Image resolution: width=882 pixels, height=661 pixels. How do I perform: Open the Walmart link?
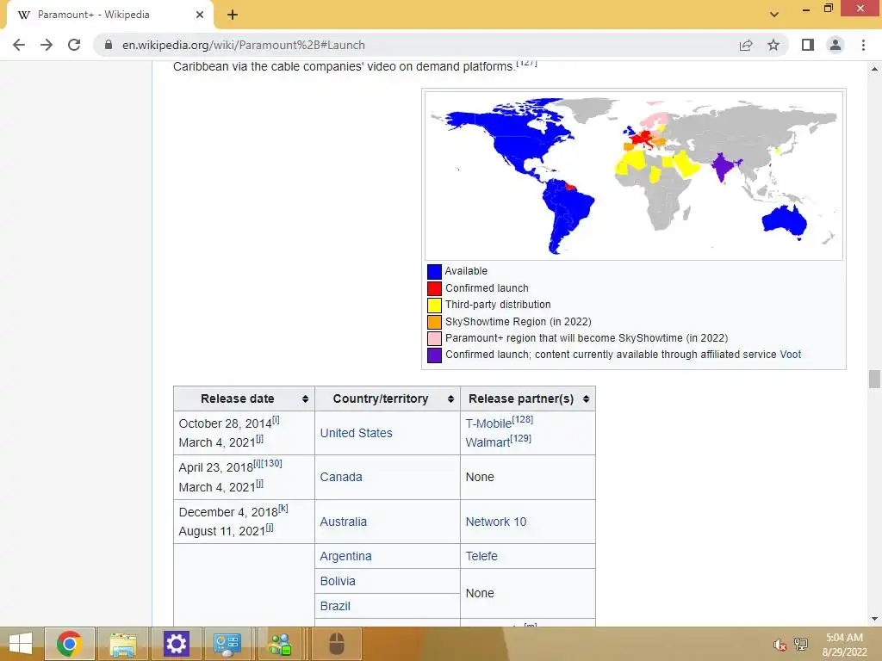click(488, 443)
